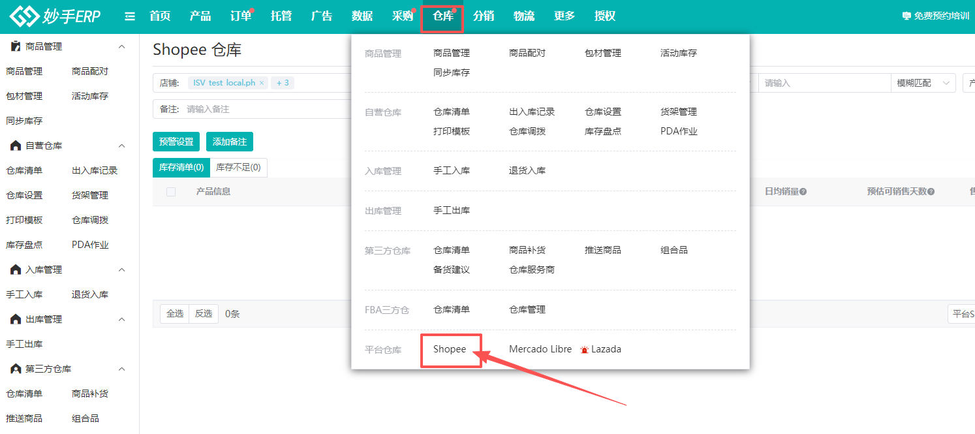Open 包材管理 in the left sidebar

coord(24,96)
